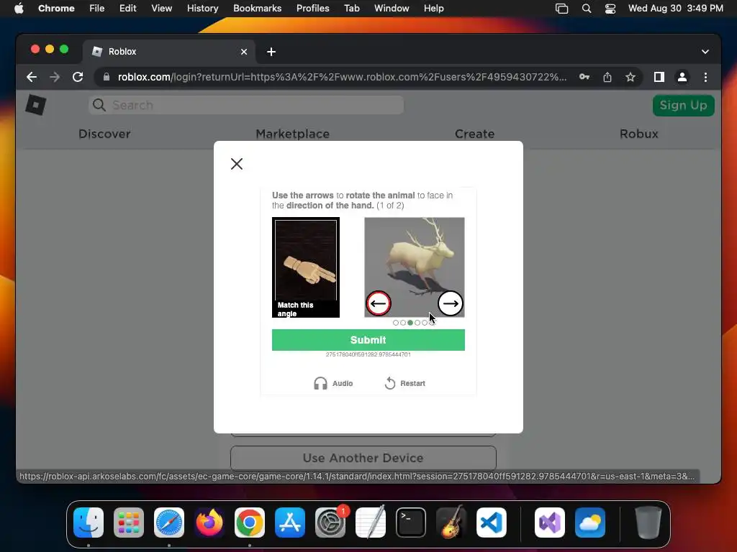
Task: Go to Roblox home logo
Action: click(36, 105)
